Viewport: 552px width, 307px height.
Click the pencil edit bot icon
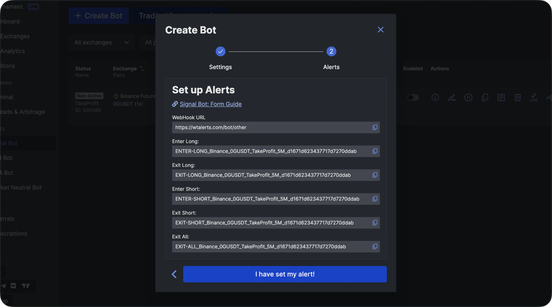452,97
